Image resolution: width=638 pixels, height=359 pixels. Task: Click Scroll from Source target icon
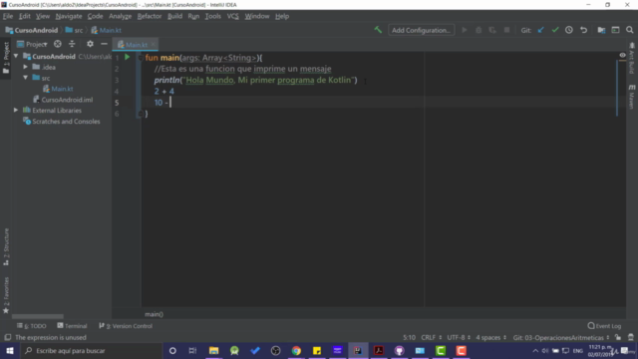(x=58, y=44)
